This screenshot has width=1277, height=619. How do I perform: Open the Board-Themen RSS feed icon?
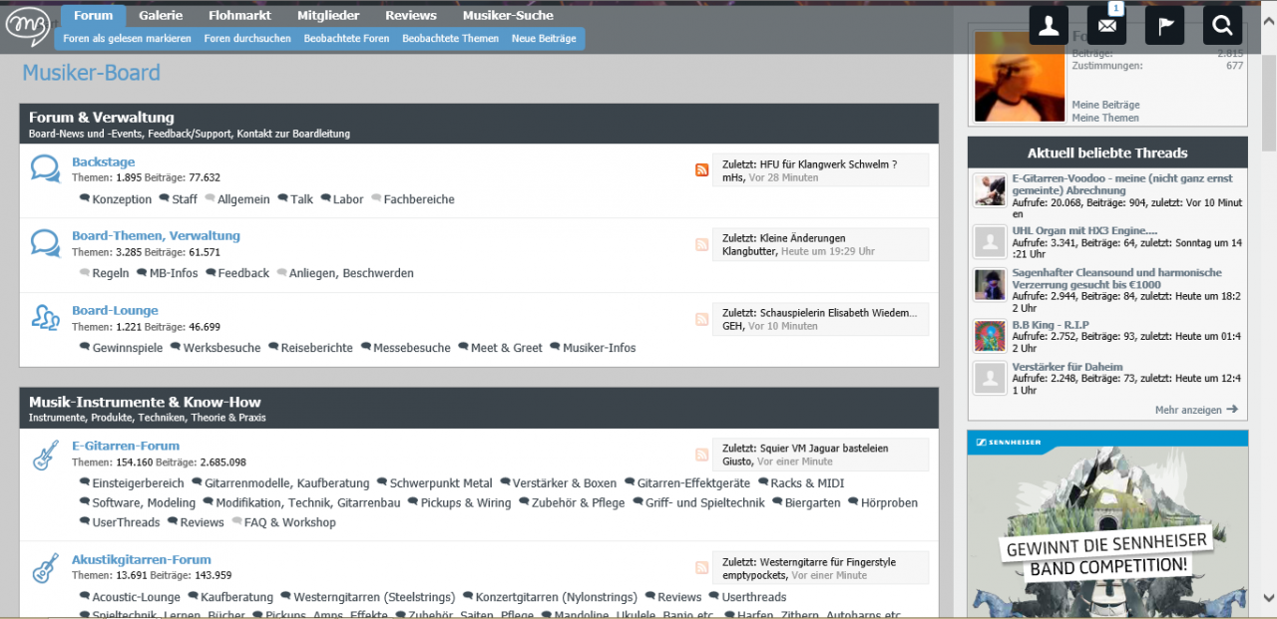pos(702,244)
